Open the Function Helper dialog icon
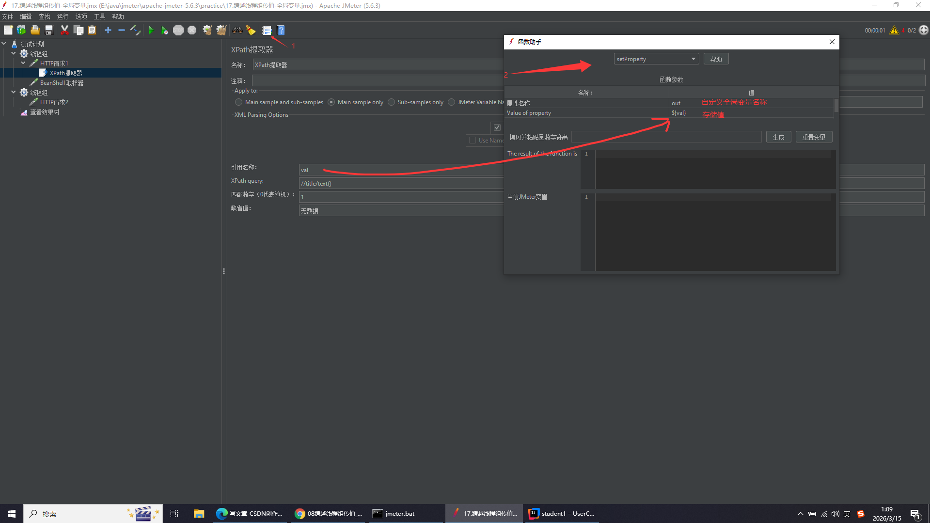The height and width of the screenshot is (523, 930). tap(267, 30)
